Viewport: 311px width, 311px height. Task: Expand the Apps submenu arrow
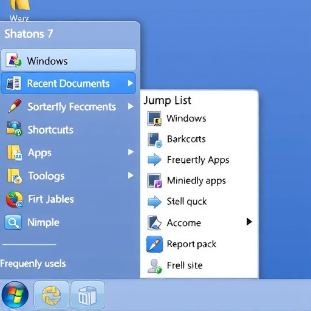131,152
